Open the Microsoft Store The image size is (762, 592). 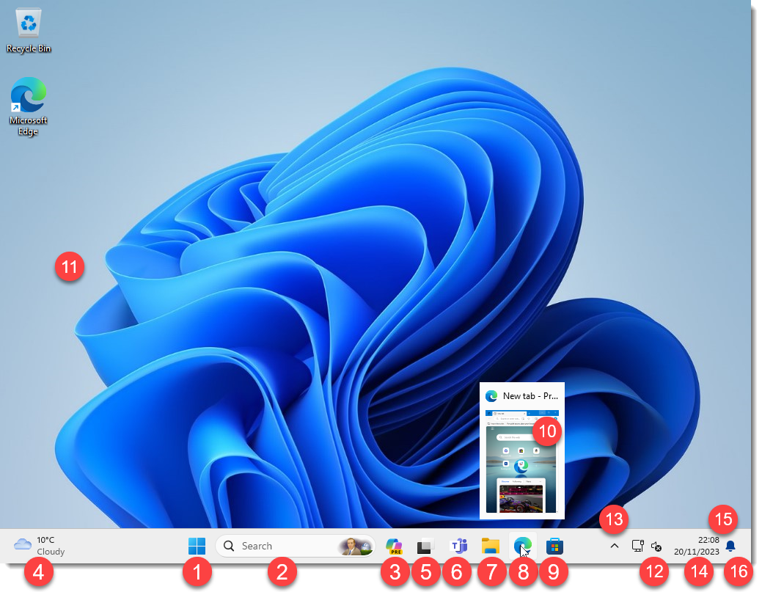(555, 546)
